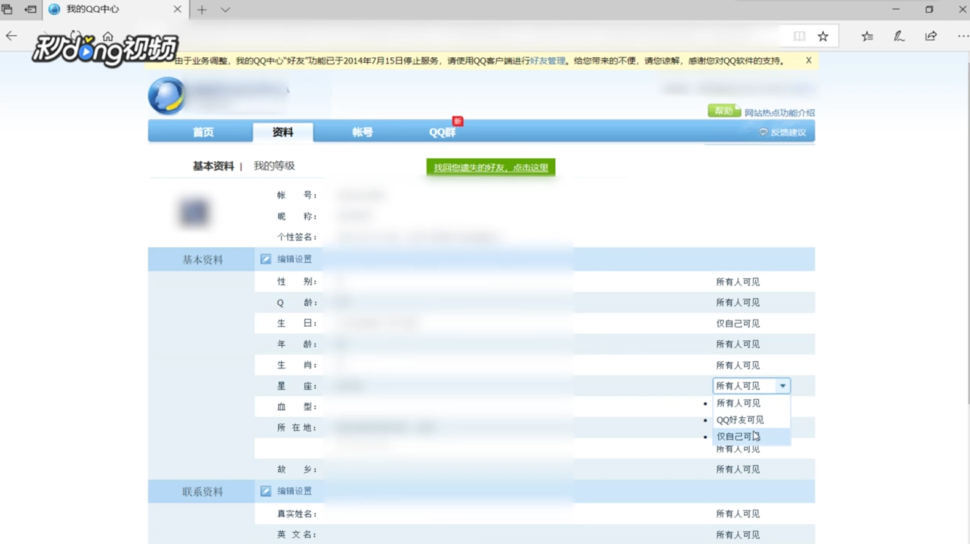970x544 pixels.
Task: Expand the tab preview chevron
Action: click(x=225, y=10)
